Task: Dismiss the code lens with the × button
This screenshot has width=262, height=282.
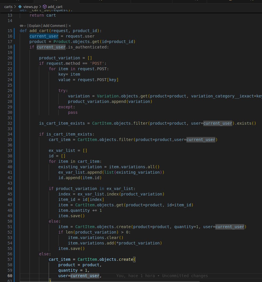Action: [70, 26]
